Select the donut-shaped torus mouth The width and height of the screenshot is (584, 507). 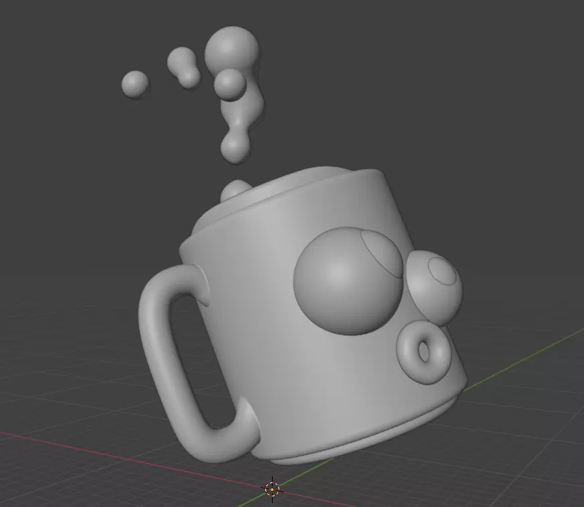click(424, 352)
